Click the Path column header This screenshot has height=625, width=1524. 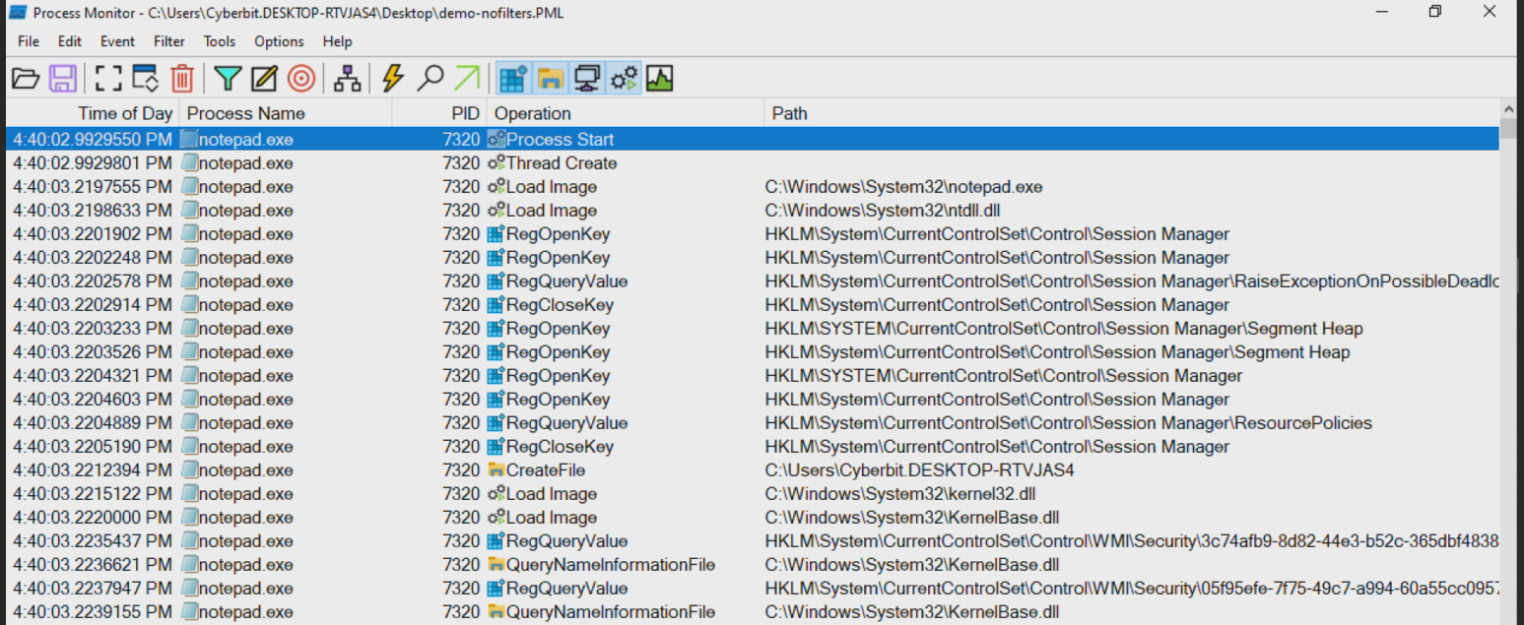coord(1132,113)
